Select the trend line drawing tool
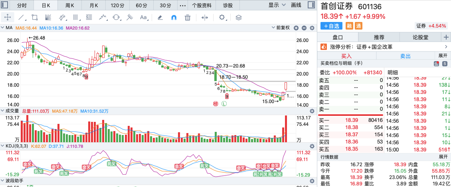 click(x=21, y=17)
